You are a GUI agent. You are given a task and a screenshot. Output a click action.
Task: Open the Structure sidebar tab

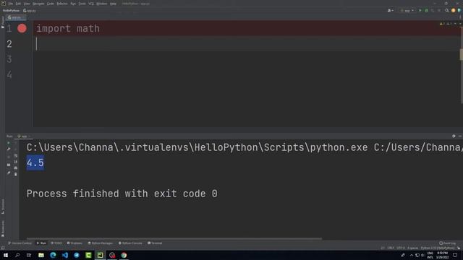(x=3, y=207)
